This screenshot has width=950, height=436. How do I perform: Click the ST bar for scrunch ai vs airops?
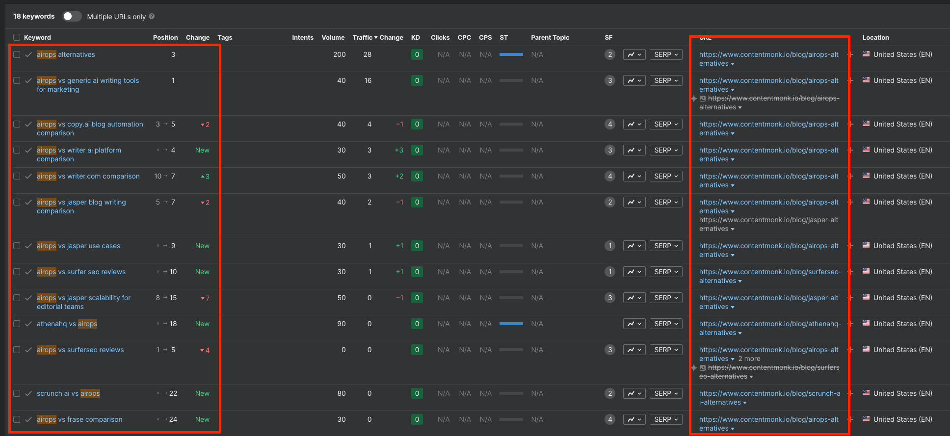511,393
